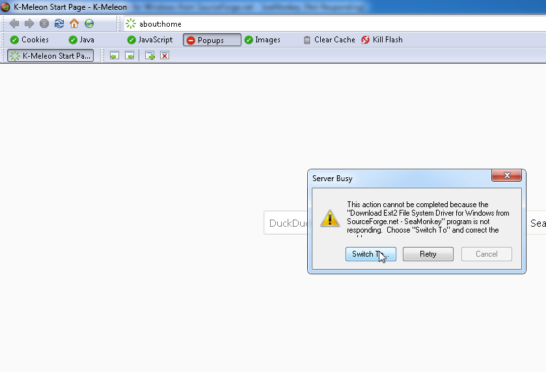
Task: Toggle the Images loading setting
Action: pyautogui.click(x=262, y=40)
